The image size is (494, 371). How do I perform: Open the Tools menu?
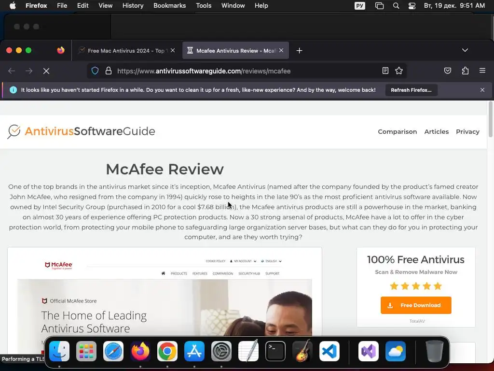point(204,6)
